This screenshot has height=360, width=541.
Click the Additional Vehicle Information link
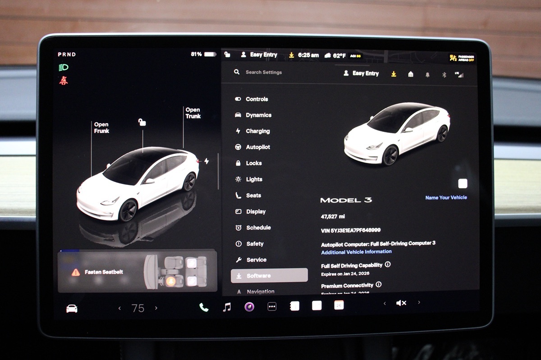coord(356,252)
